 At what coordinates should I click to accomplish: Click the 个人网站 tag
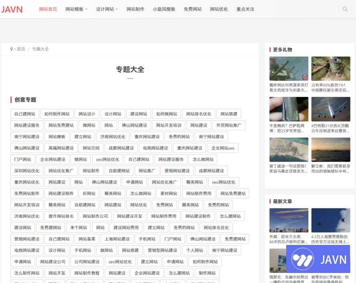point(194,250)
